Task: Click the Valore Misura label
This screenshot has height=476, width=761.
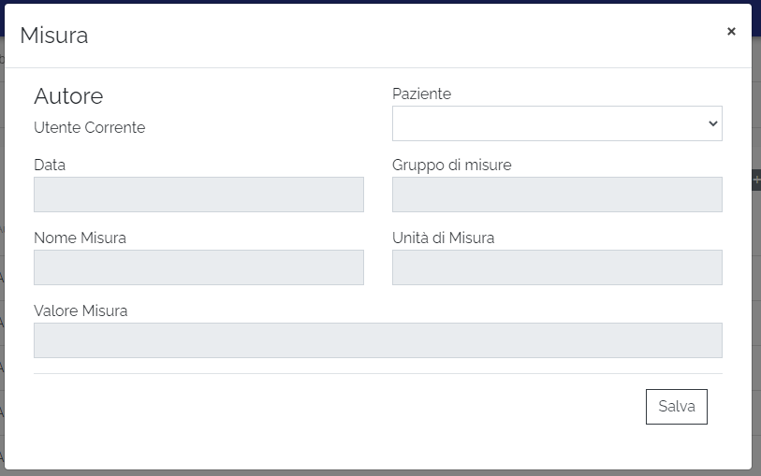Action: (80, 310)
